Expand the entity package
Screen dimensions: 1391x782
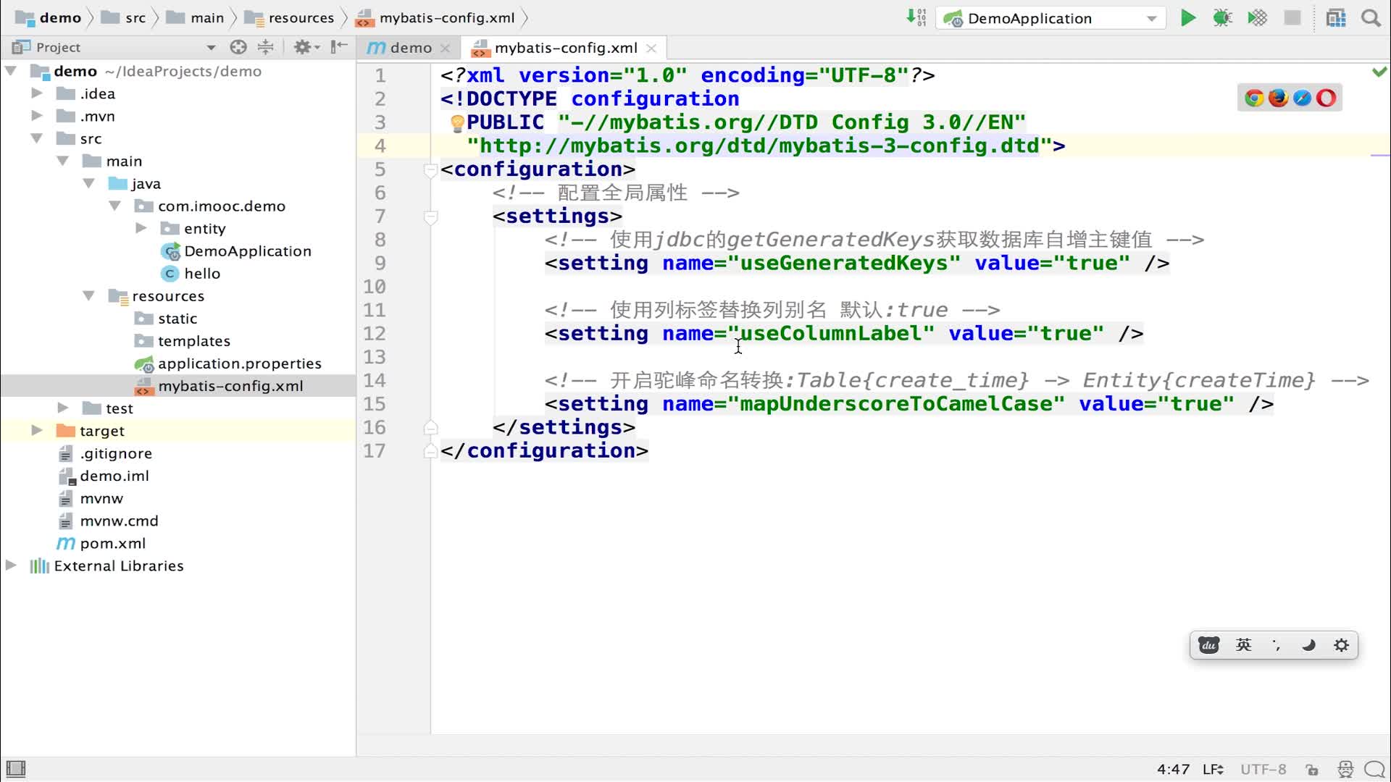(141, 228)
